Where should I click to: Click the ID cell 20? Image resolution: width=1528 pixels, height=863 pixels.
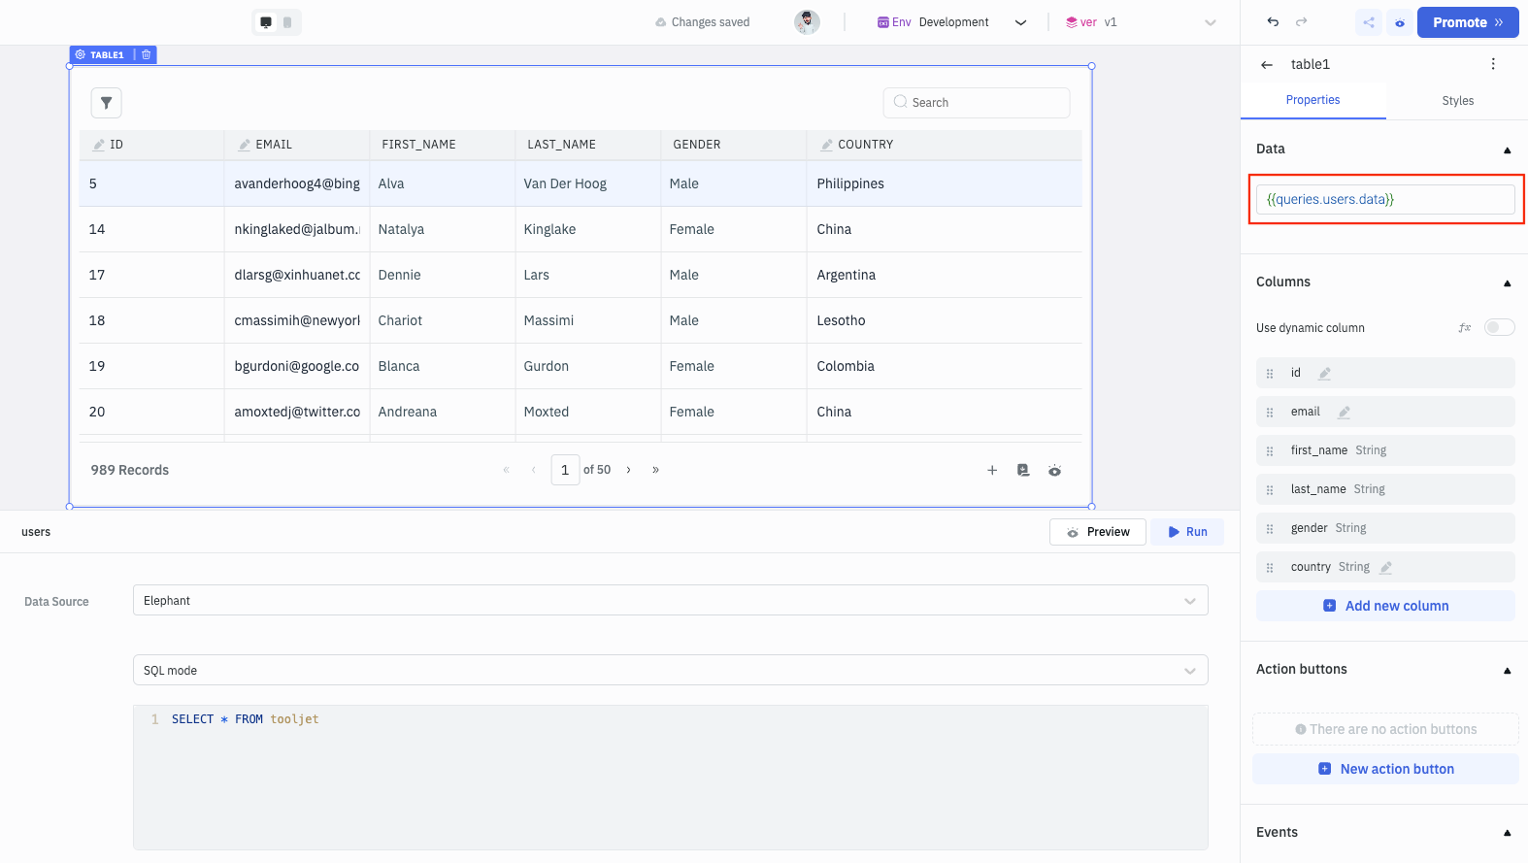coord(151,412)
